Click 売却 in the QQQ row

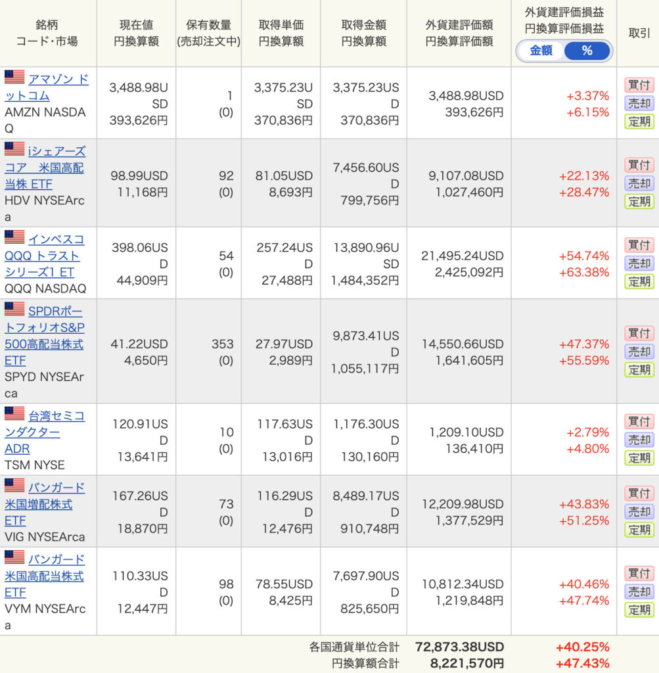[x=639, y=263]
